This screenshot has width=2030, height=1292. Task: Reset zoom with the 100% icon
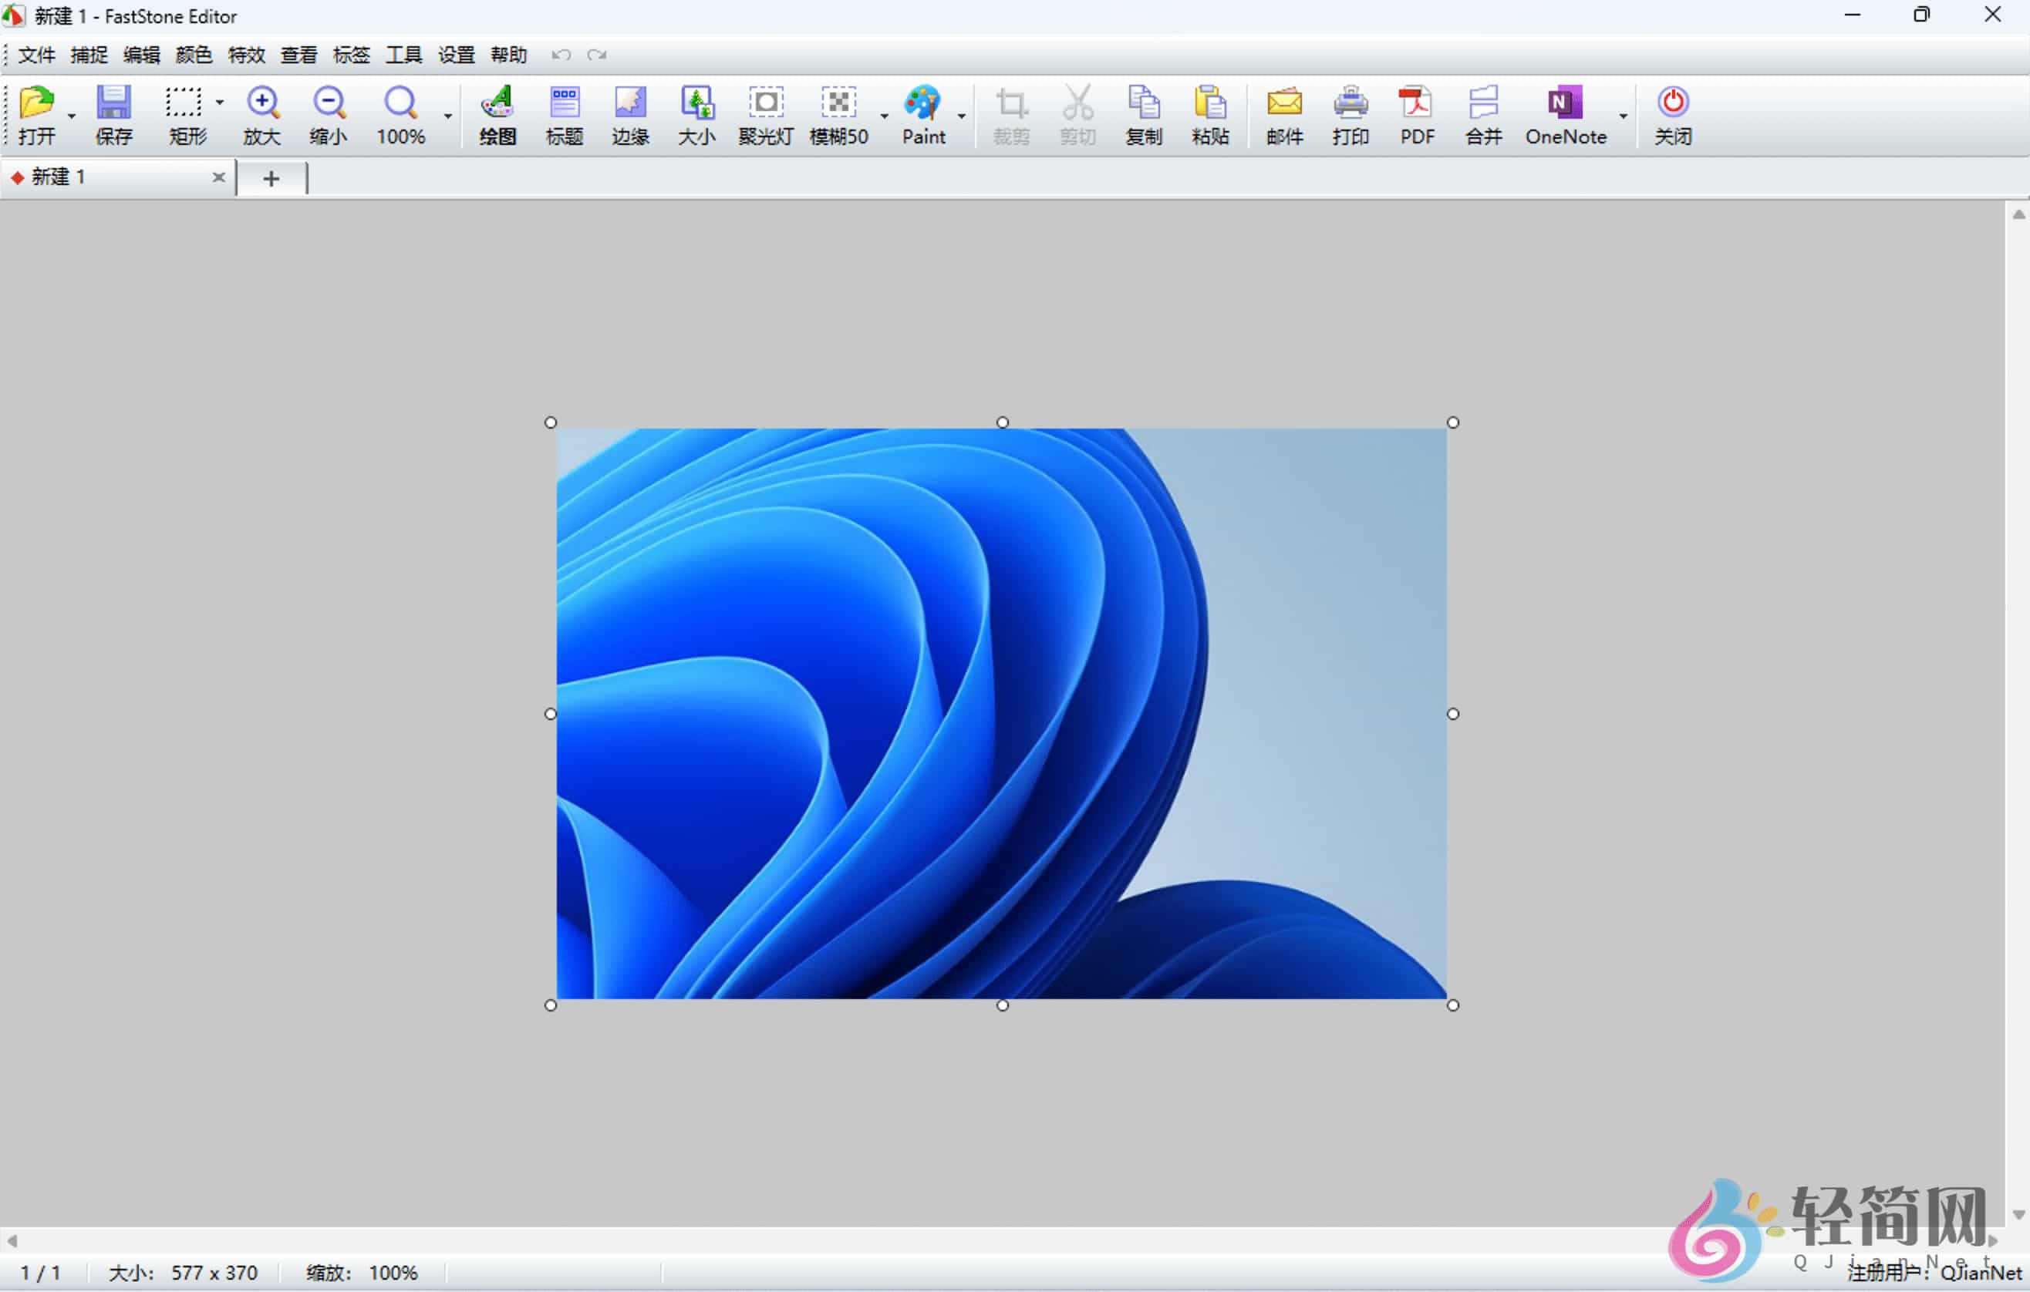click(400, 103)
